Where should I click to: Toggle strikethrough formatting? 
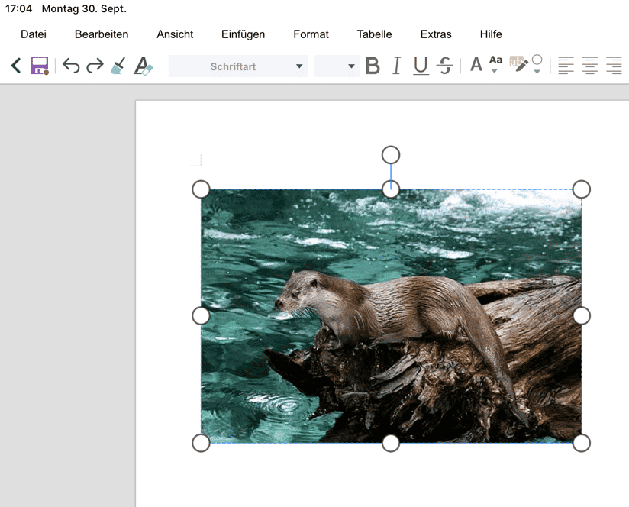coord(445,66)
